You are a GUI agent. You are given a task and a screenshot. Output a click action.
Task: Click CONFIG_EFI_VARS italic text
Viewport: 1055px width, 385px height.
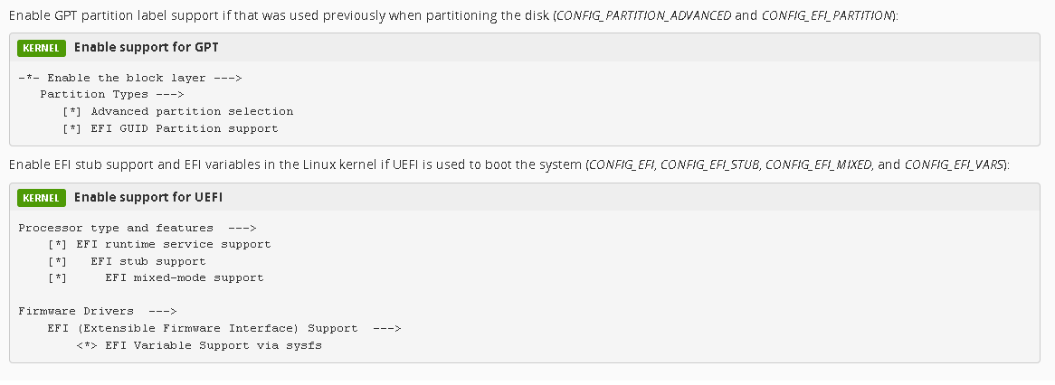pyautogui.click(x=954, y=164)
